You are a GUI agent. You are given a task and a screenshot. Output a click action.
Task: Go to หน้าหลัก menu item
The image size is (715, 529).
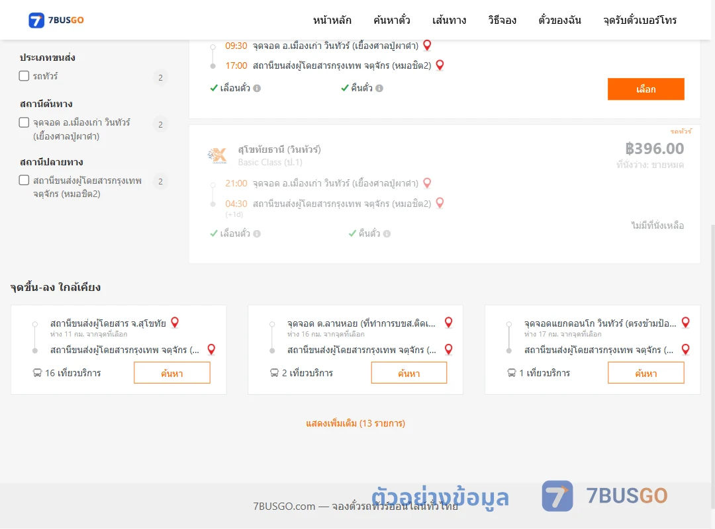332,20
